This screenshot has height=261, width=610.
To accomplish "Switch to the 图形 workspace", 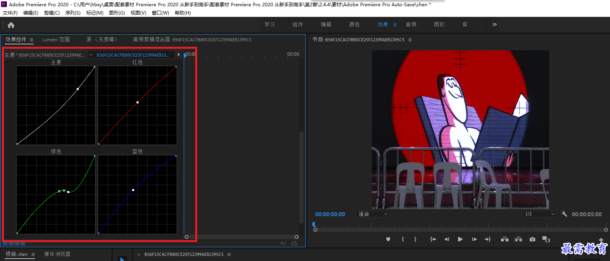I will (x=439, y=24).
